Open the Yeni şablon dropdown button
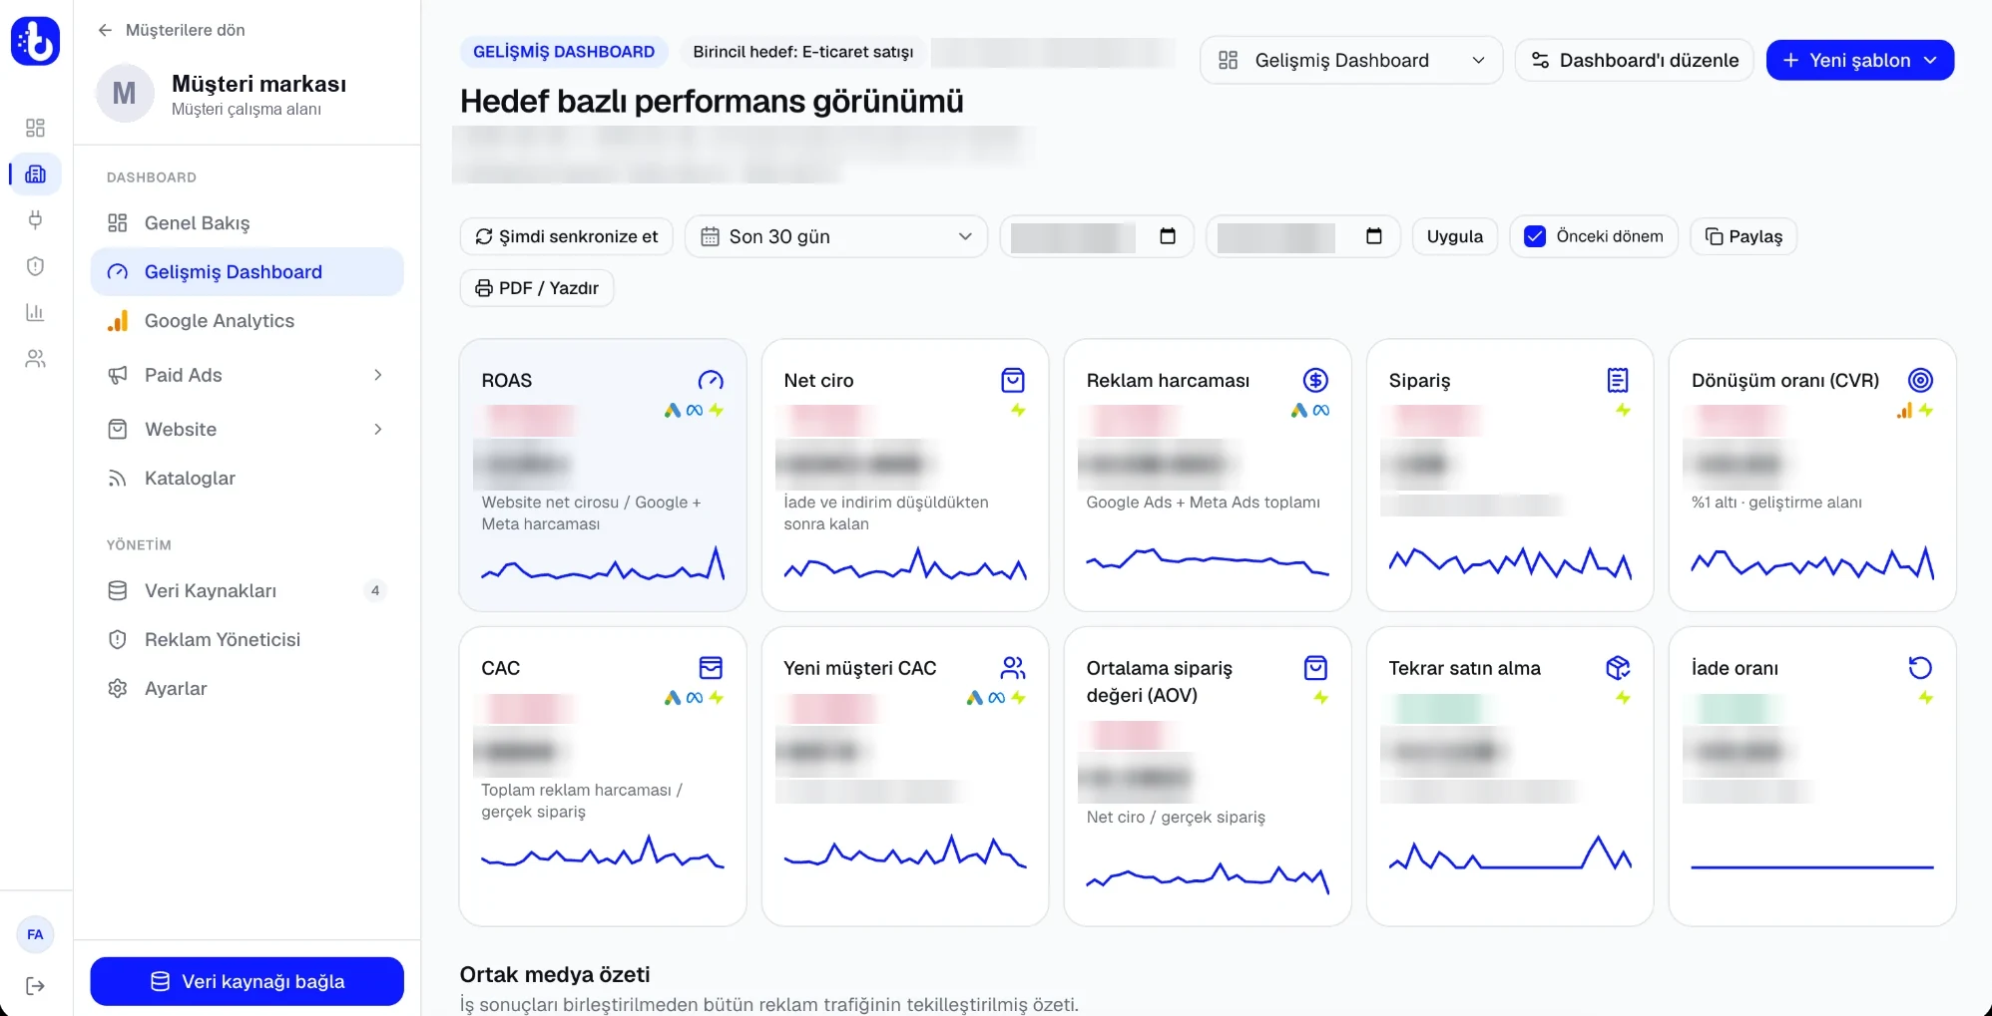This screenshot has width=1992, height=1016. (1860, 60)
